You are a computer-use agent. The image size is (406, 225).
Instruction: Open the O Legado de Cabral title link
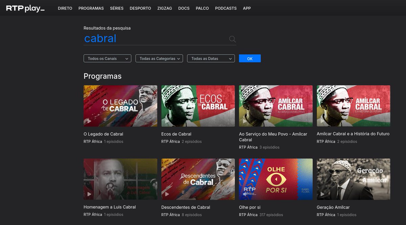click(x=103, y=134)
